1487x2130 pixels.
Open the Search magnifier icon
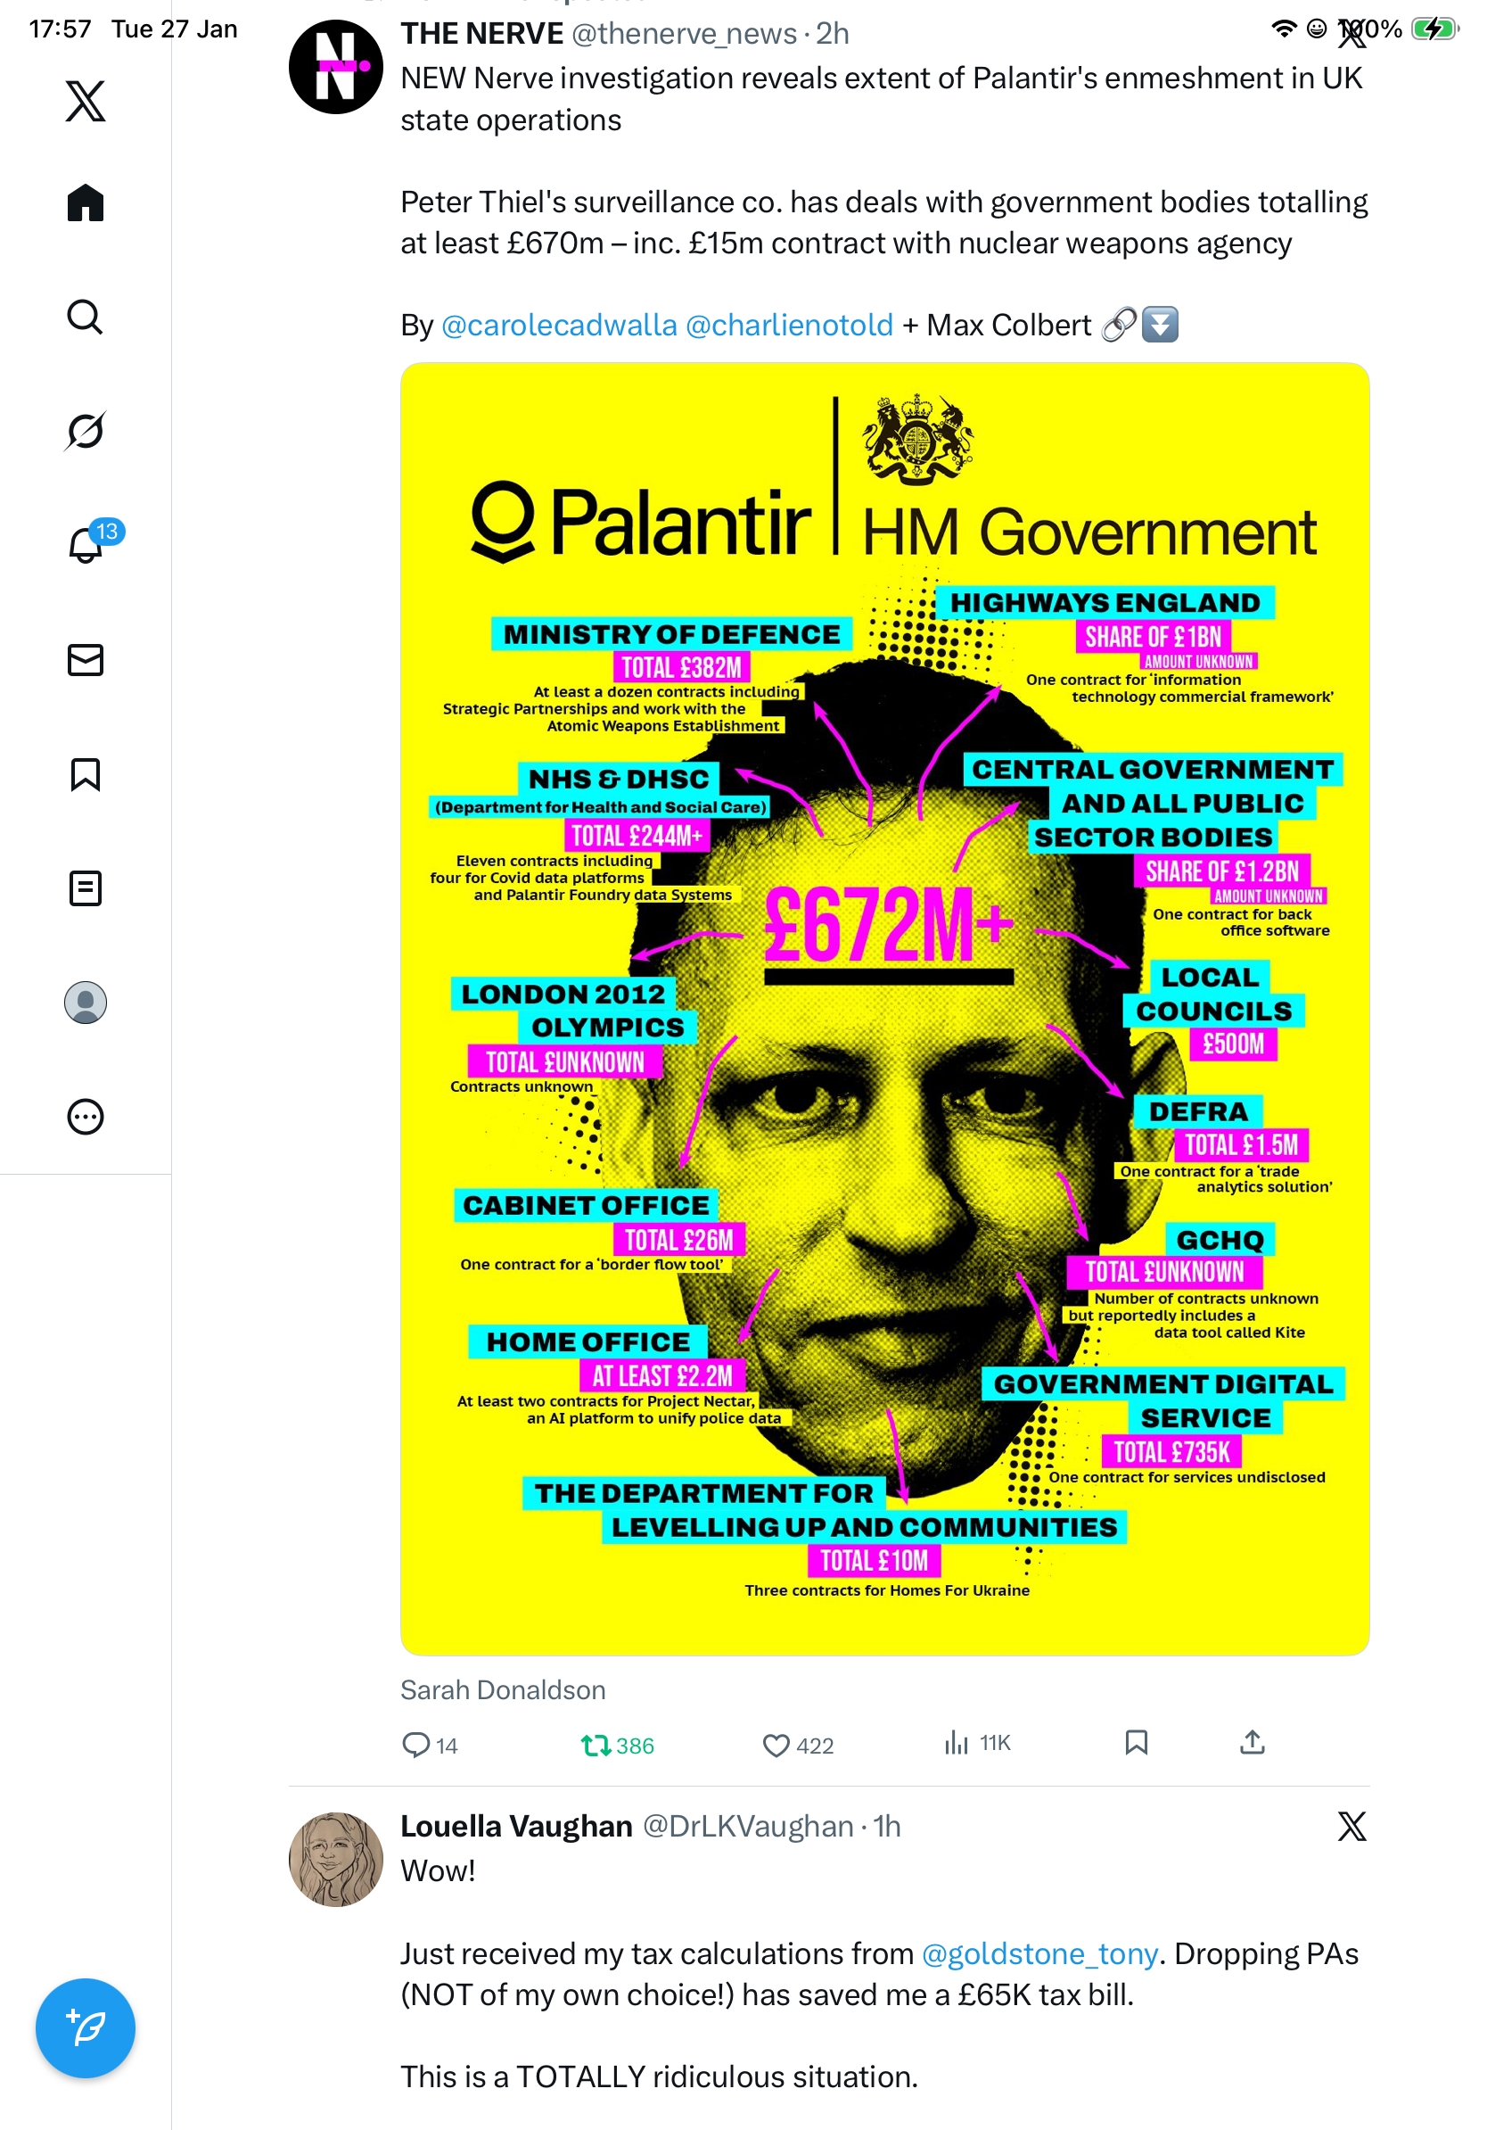click(86, 317)
